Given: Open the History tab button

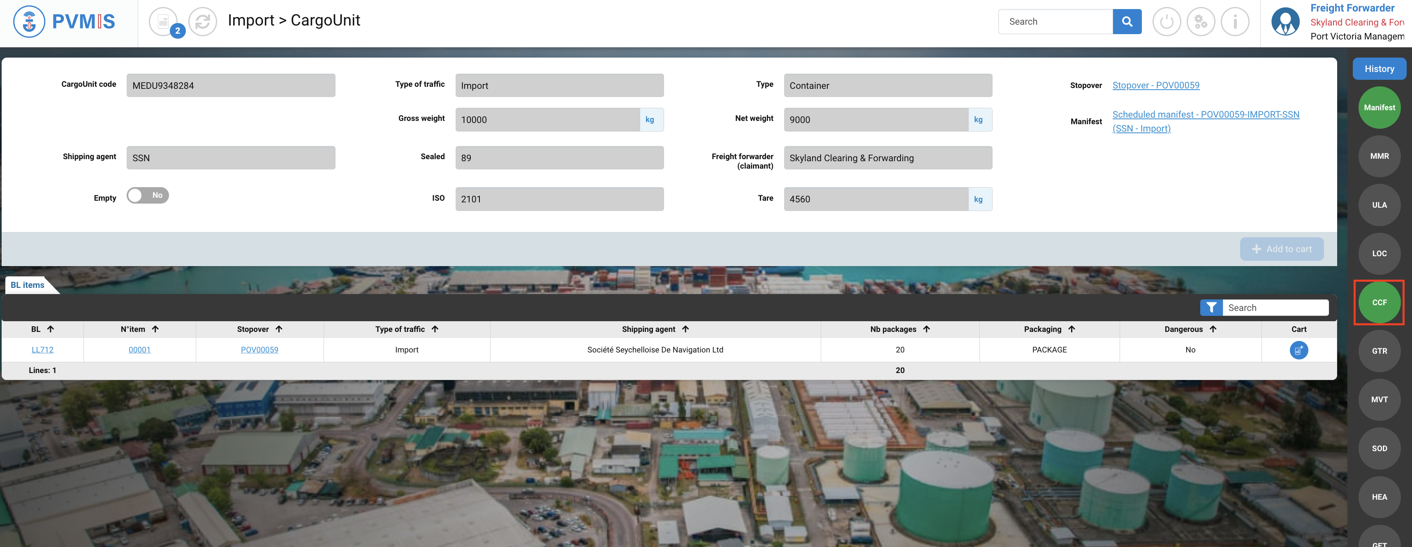Looking at the screenshot, I should pyautogui.click(x=1379, y=69).
